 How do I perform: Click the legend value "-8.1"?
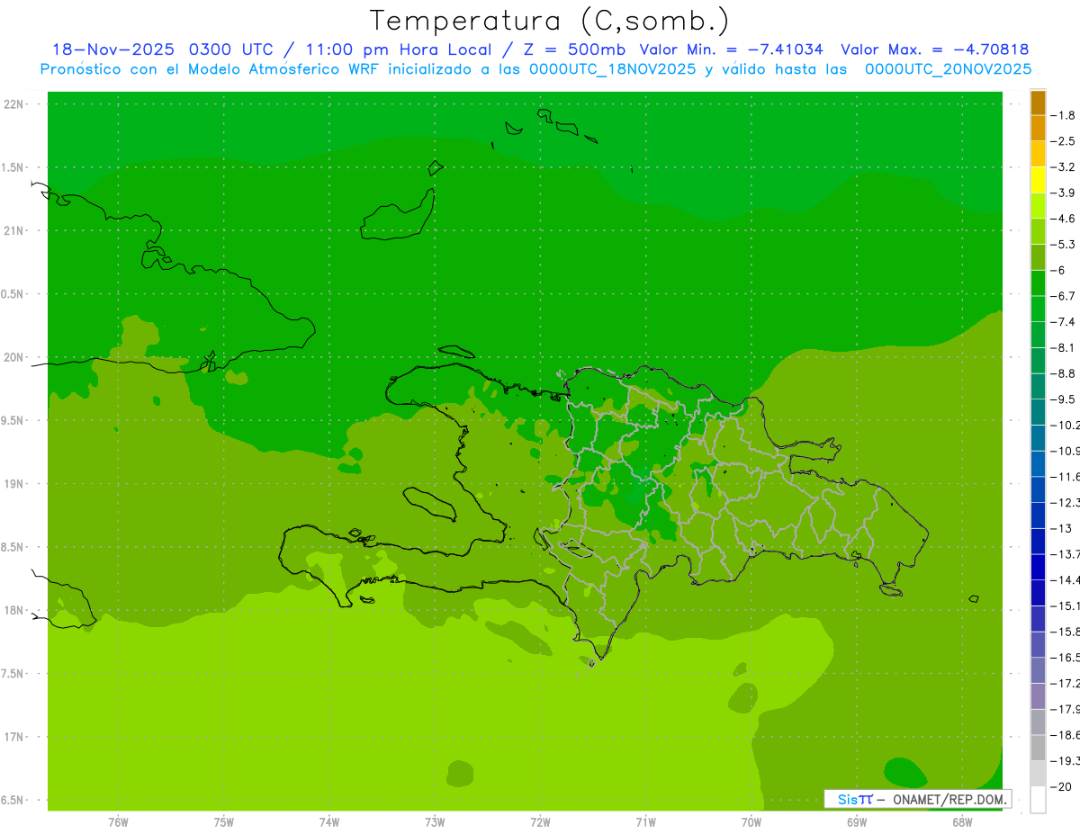pos(1064,347)
